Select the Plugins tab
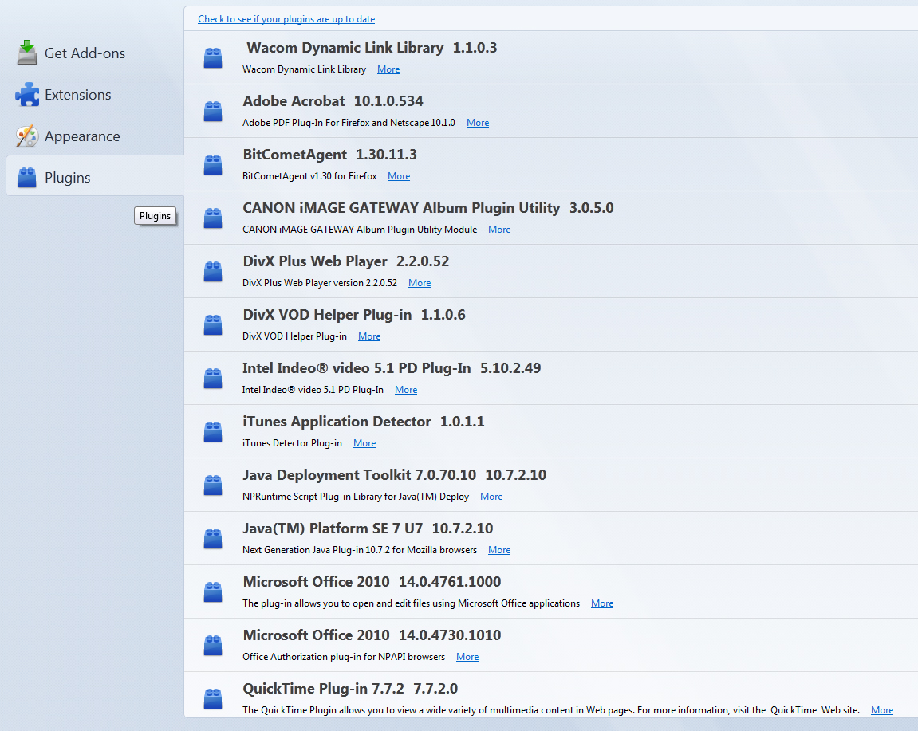Image resolution: width=918 pixels, height=731 pixels. [x=95, y=175]
